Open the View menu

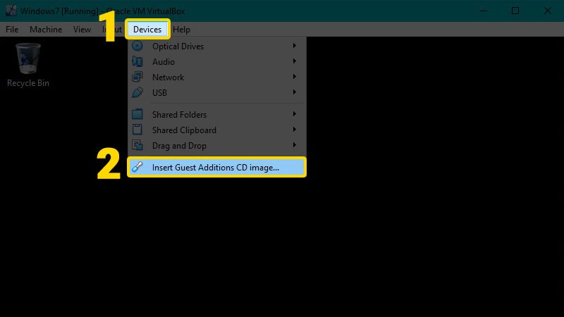pos(82,30)
